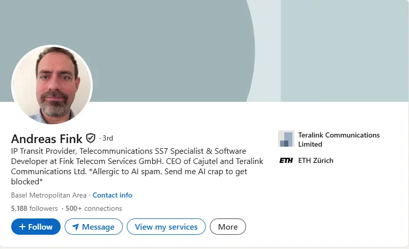Image resolution: width=409 pixels, height=249 pixels.
Task: Click the plus icon in the Follow button
Action: 22,227
